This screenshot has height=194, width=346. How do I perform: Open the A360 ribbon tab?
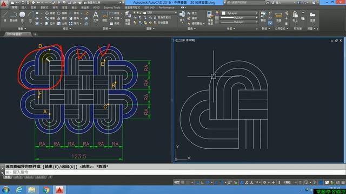point(96,8)
